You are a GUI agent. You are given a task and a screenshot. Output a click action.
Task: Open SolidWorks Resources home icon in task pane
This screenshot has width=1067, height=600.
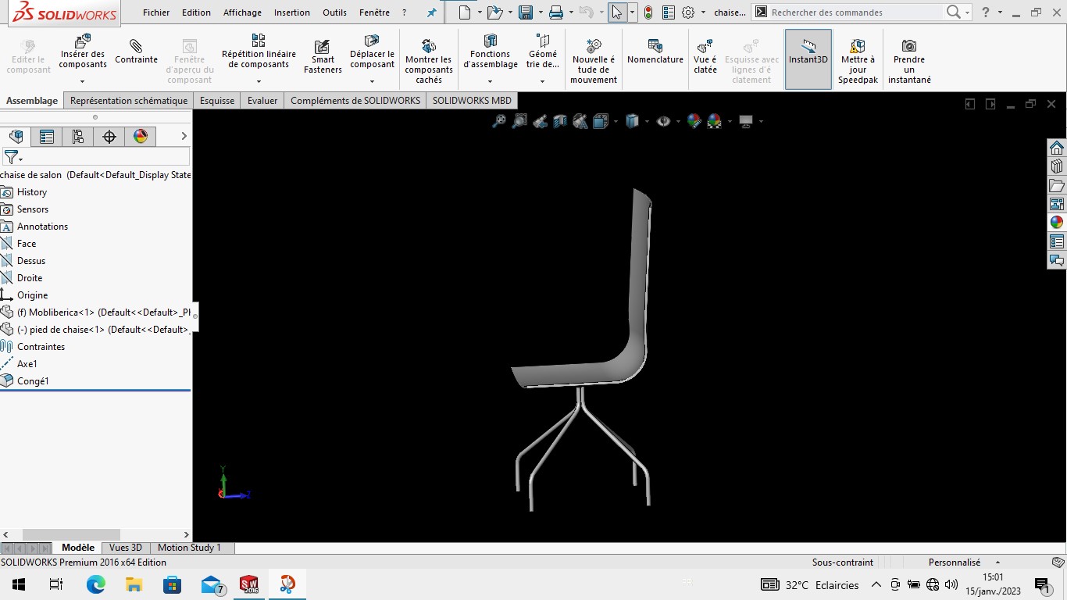click(x=1057, y=148)
